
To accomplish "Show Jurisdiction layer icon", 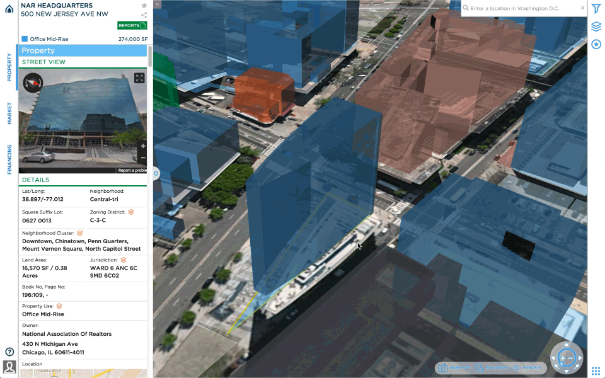I will pos(124,260).
